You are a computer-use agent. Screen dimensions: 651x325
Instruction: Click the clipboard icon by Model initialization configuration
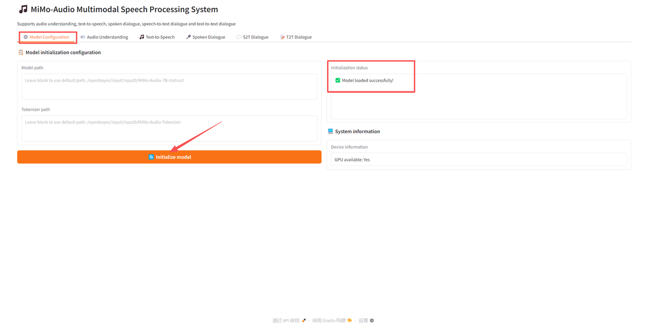[x=21, y=52]
